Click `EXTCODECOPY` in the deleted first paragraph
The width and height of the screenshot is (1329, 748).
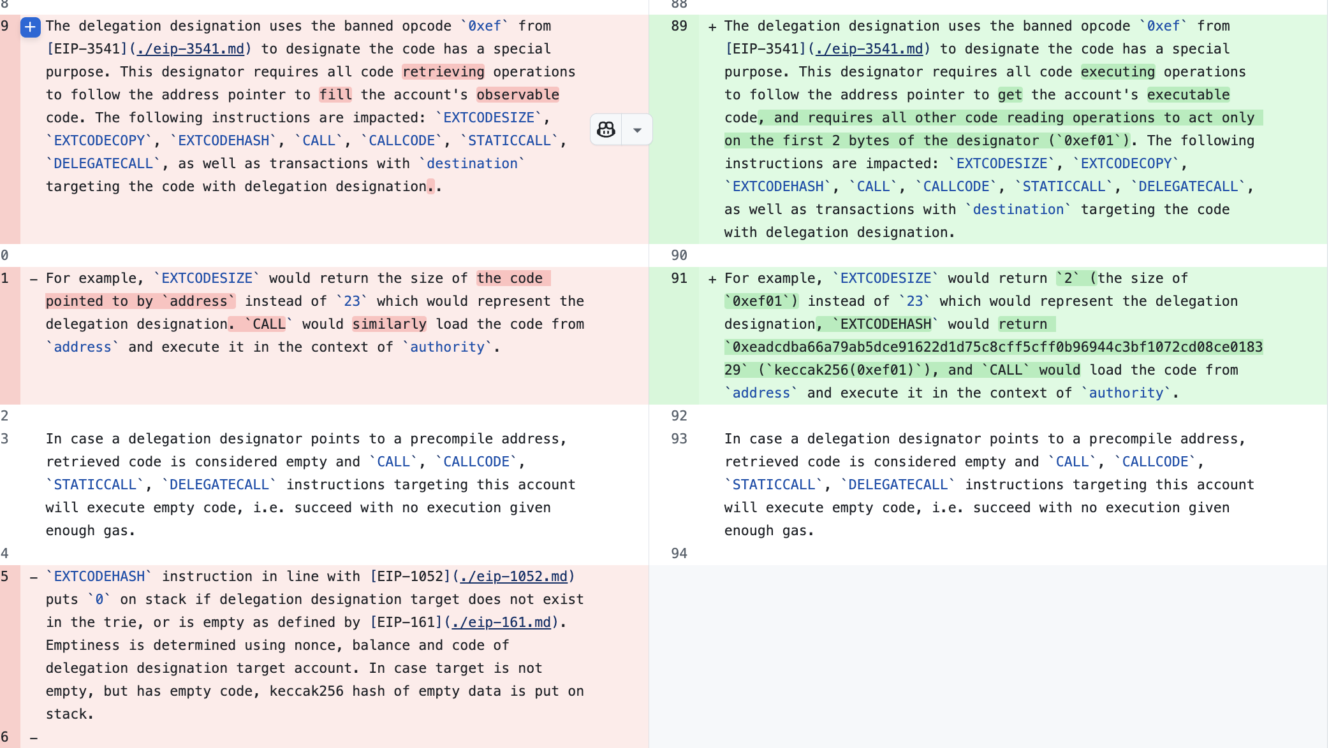pos(99,141)
